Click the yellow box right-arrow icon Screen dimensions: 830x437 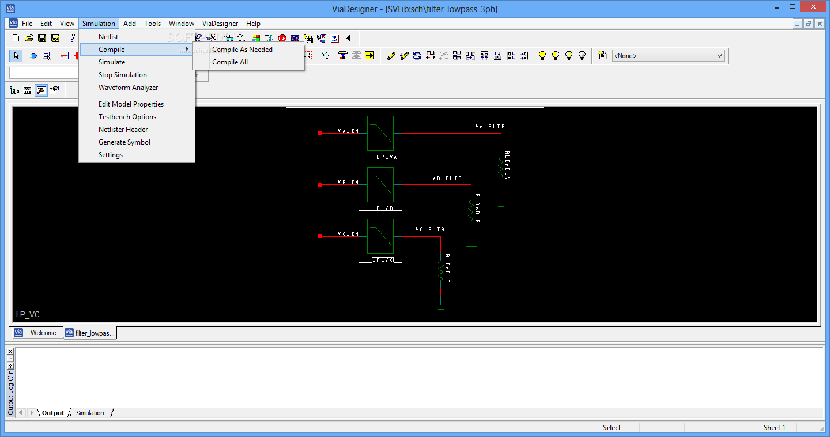pyautogui.click(x=369, y=55)
